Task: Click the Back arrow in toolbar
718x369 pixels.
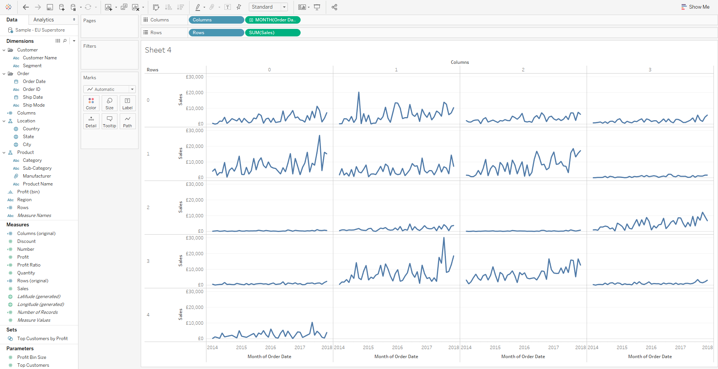Action: [26, 7]
